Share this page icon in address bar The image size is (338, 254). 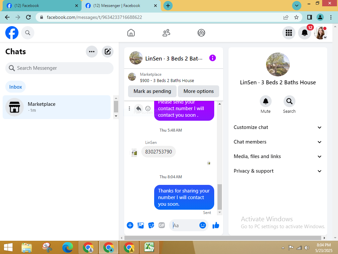pyautogui.click(x=286, y=17)
